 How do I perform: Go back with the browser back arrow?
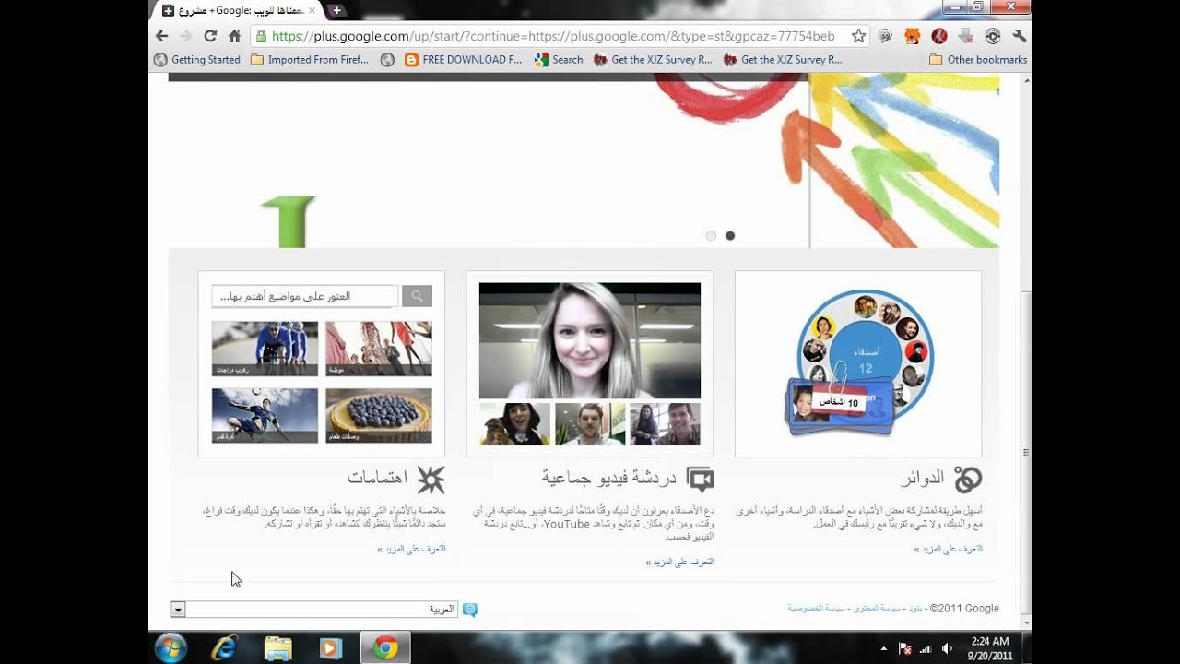pyautogui.click(x=162, y=36)
